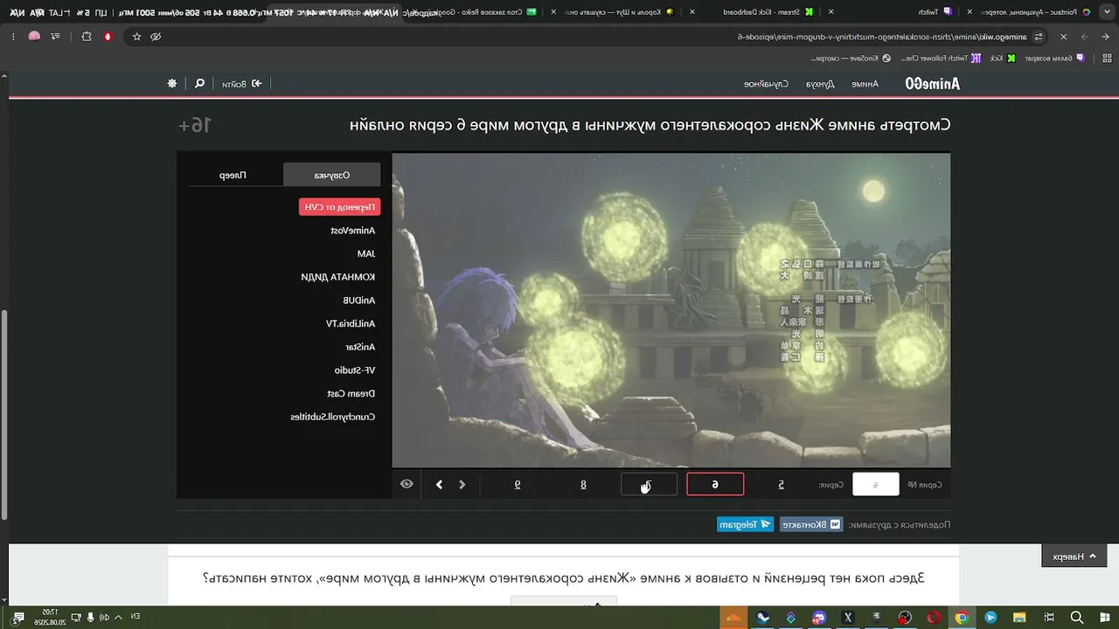Open Steam from the taskbar
The height and width of the screenshot is (629, 1119).
click(762, 617)
